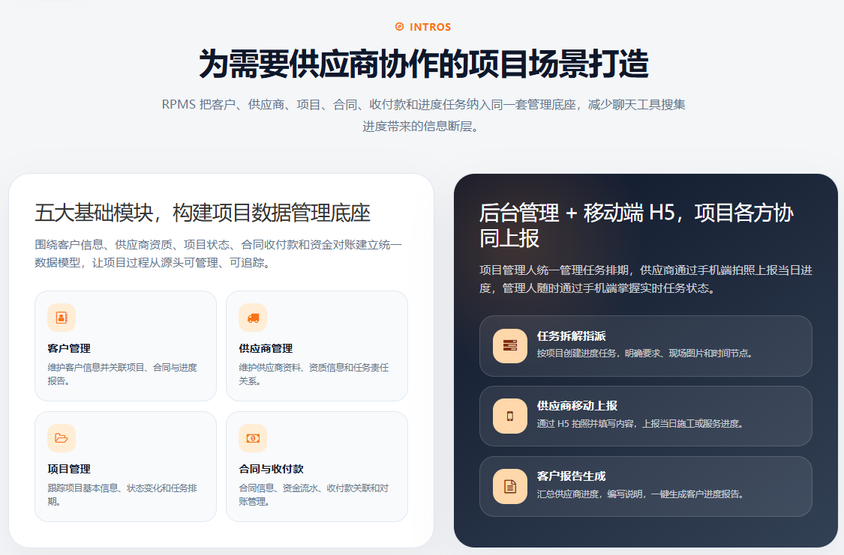This screenshot has width=844, height=555.
Task: Click the heading 为需要供应商协作的项目场景打造
Action: pyautogui.click(x=424, y=64)
